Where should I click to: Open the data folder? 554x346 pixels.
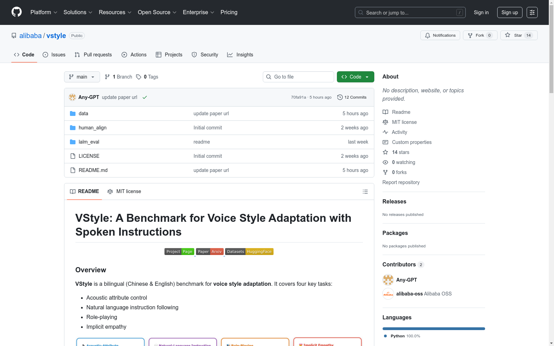coord(83,113)
